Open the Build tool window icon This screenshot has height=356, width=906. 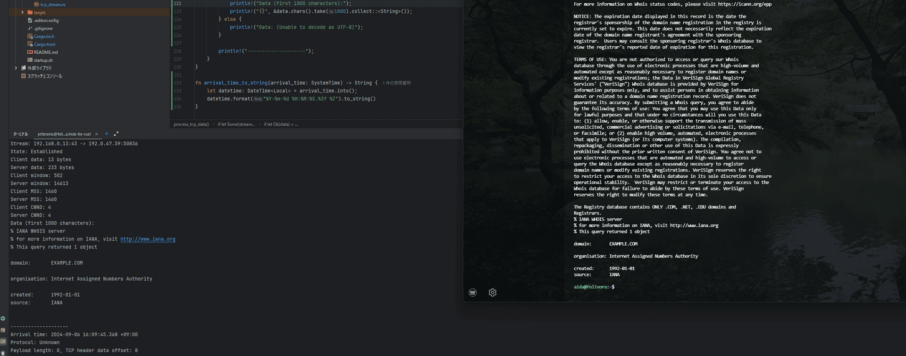coord(3,330)
